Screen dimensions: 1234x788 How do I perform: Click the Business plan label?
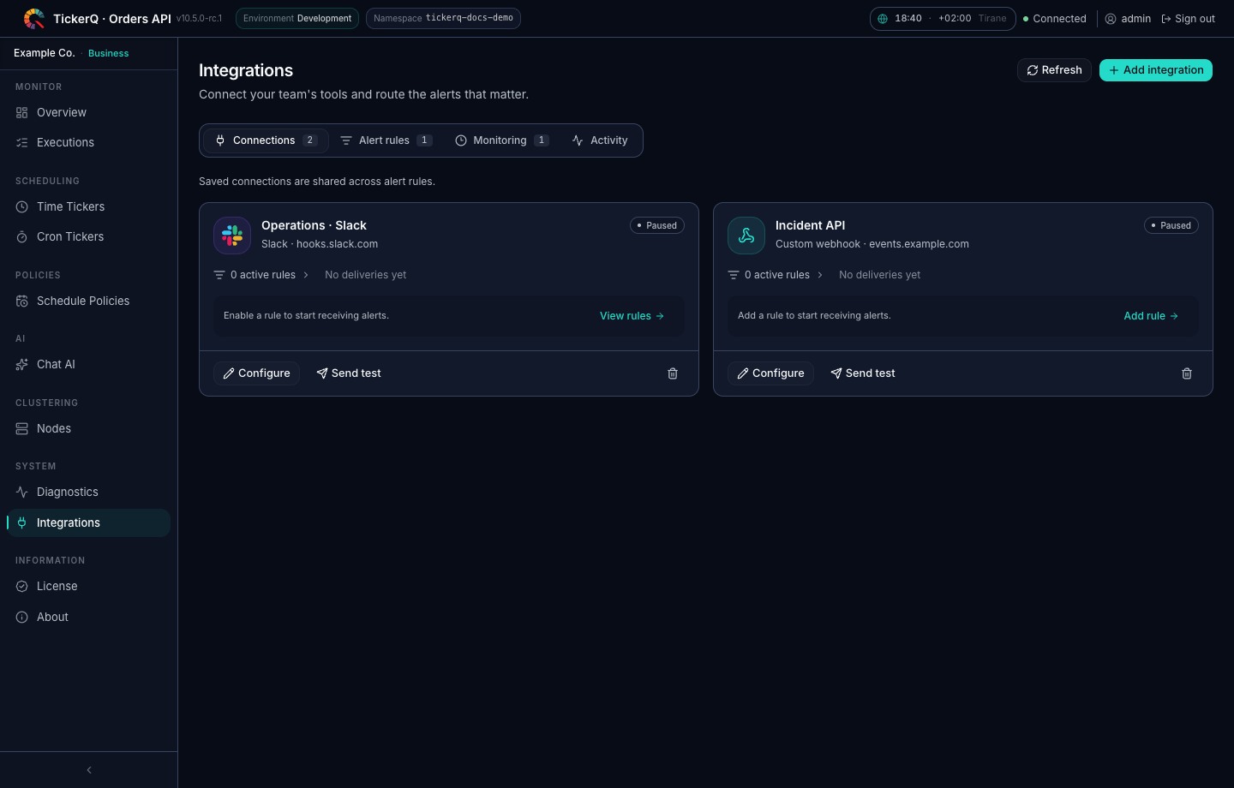(109, 53)
